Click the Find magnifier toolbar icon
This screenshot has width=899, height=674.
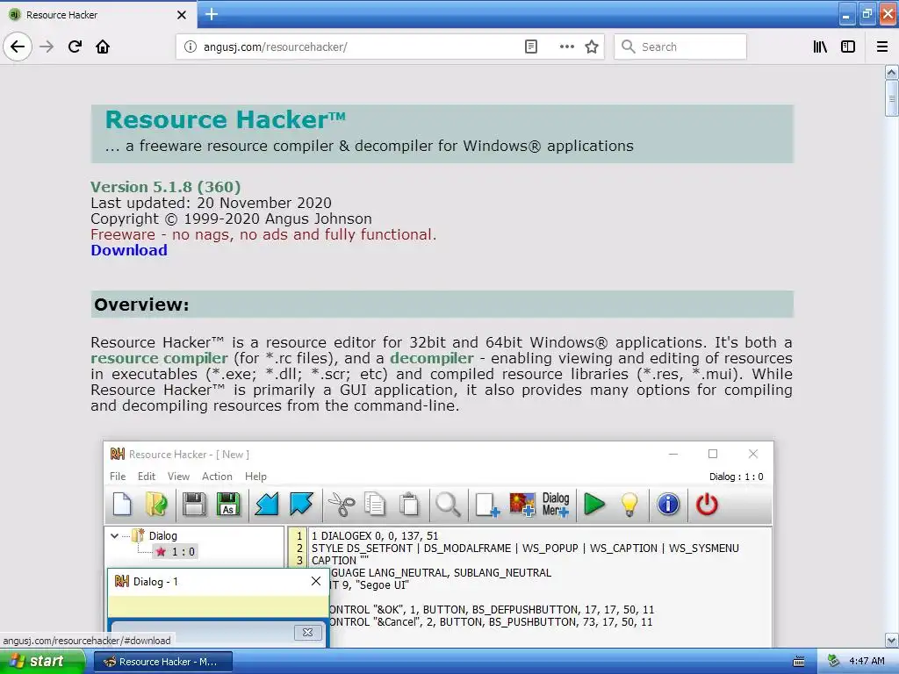click(449, 505)
